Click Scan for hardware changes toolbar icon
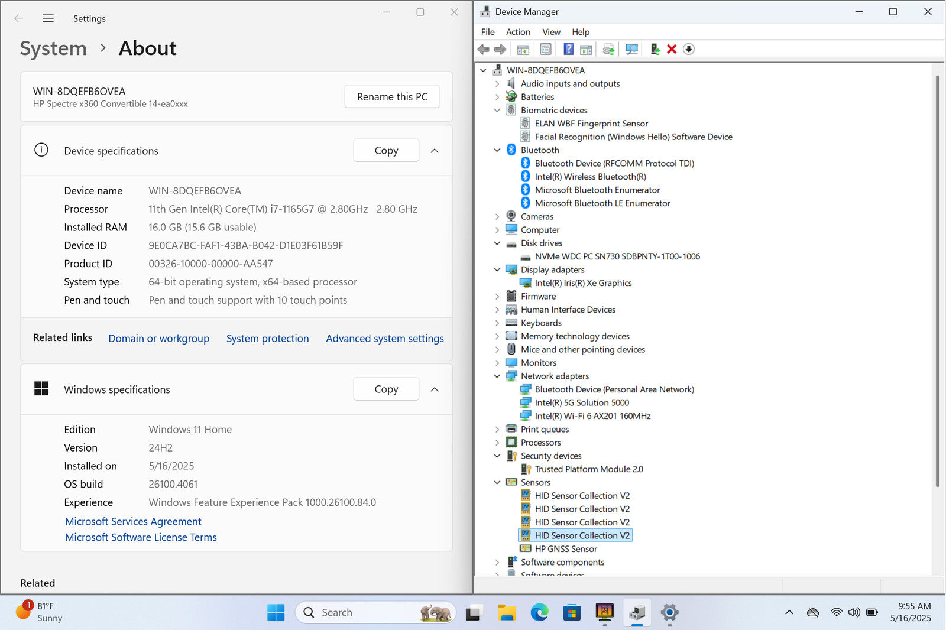 point(631,49)
